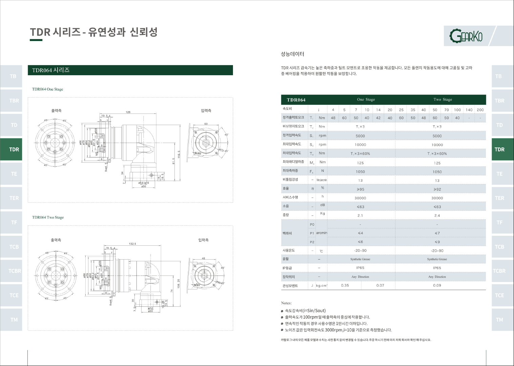Click the 'TDR064 One Stage' drawing caption
This screenshot has height=366, width=514.
coord(47,89)
